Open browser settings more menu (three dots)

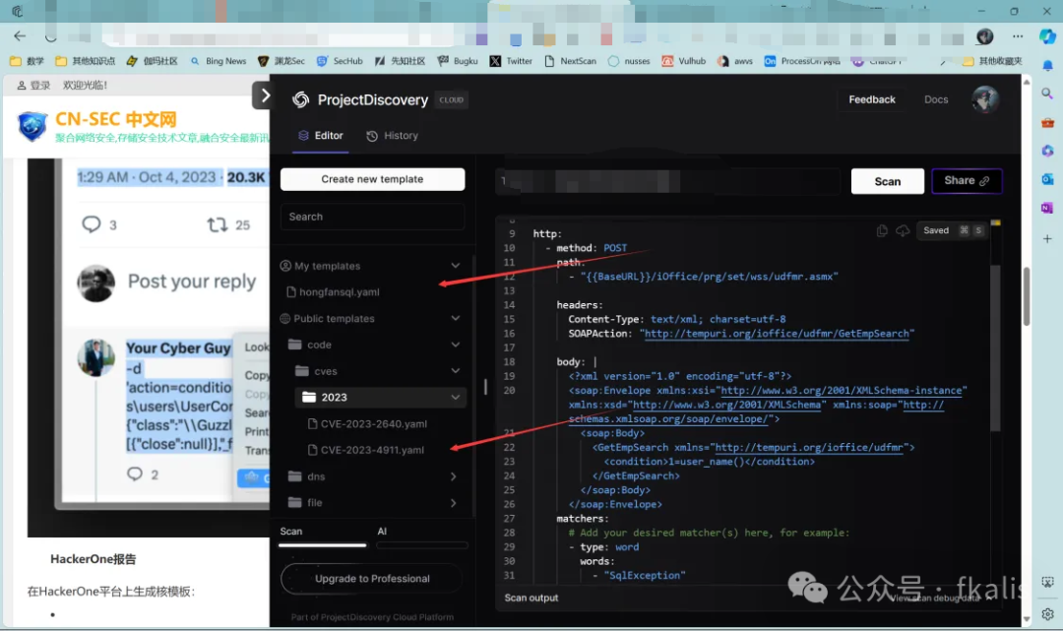1018,35
